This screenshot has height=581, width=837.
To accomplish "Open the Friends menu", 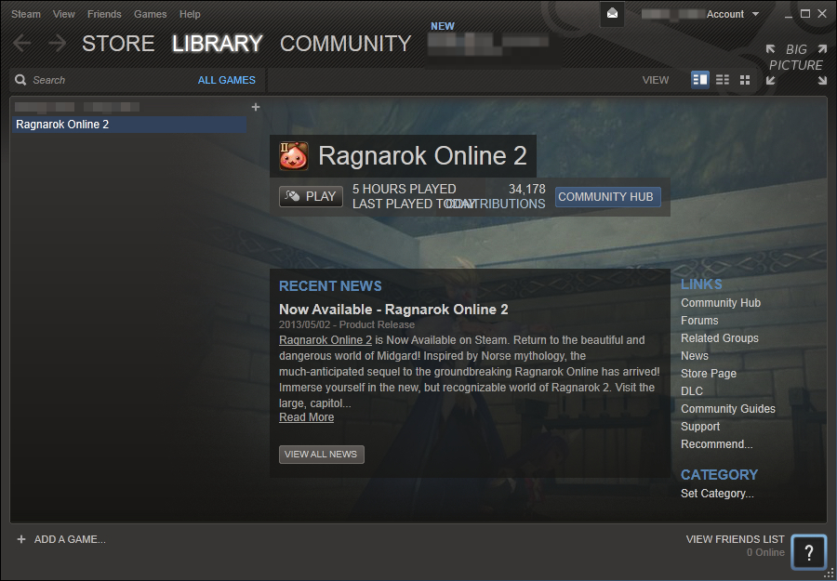I will click(x=104, y=14).
